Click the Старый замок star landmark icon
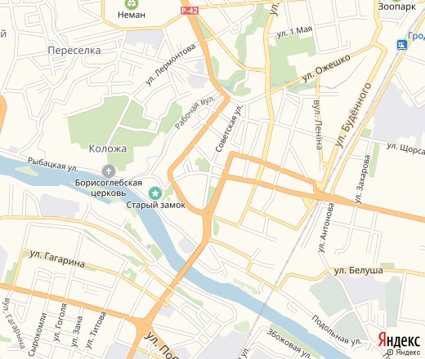Screen dimensions: 425x359 [155, 193]
